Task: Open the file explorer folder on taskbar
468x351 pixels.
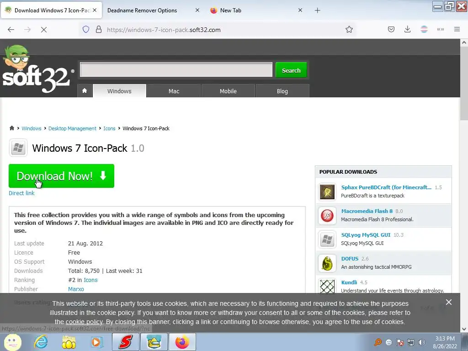Action: tap(69, 342)
